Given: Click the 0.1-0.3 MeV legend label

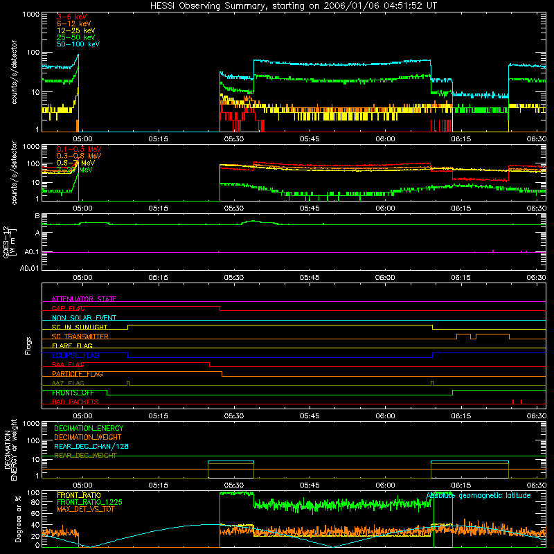Looking at the screenshot, I should [x=79, y=149].
